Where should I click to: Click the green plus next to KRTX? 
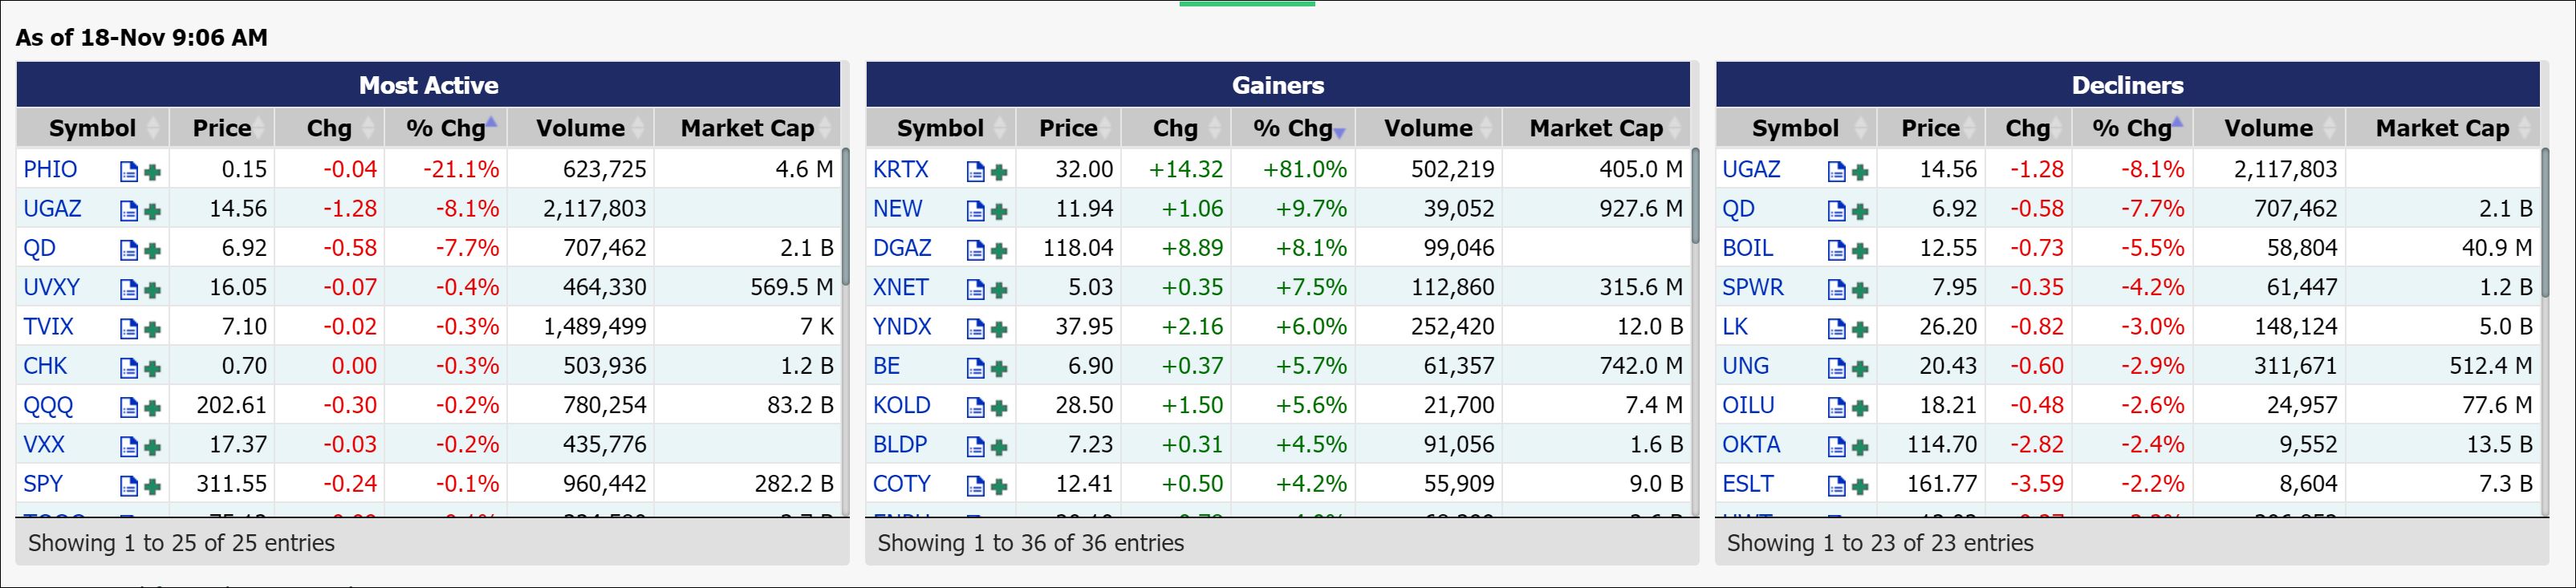coord(999,172)
